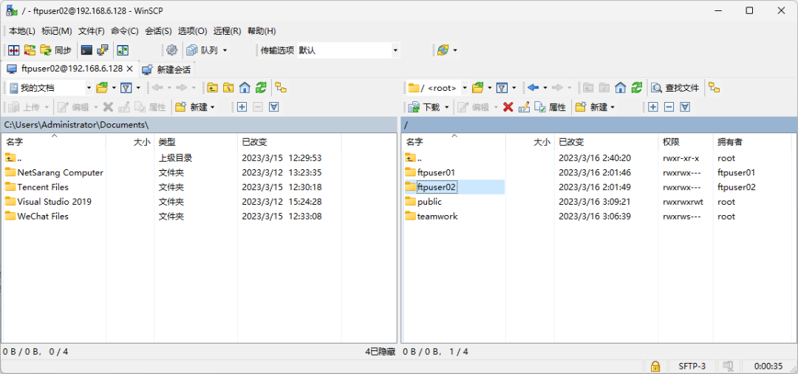Click the Open in PuTTY icon
The width and height of the screenshot is (798, 374).
(x=102, y=50)
